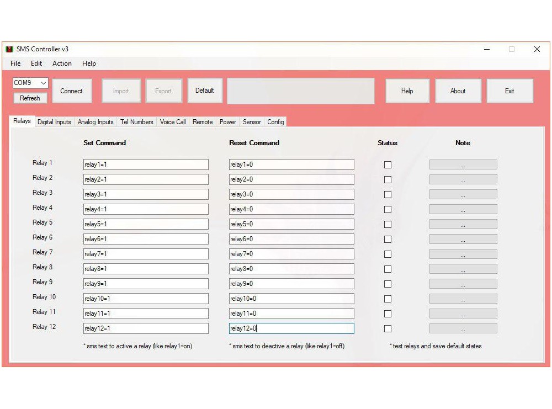Switch to the Tel Numbers tab
552x409 pixels.
tap(137, 122)
